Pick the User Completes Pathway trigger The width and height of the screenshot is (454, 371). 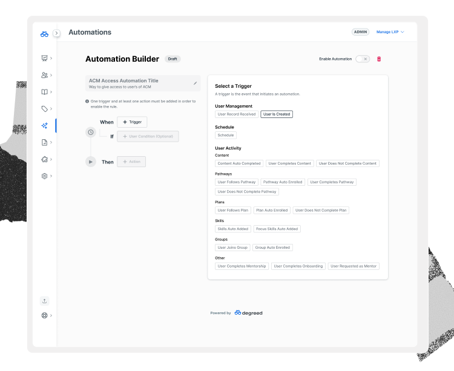tap(332, 182)
